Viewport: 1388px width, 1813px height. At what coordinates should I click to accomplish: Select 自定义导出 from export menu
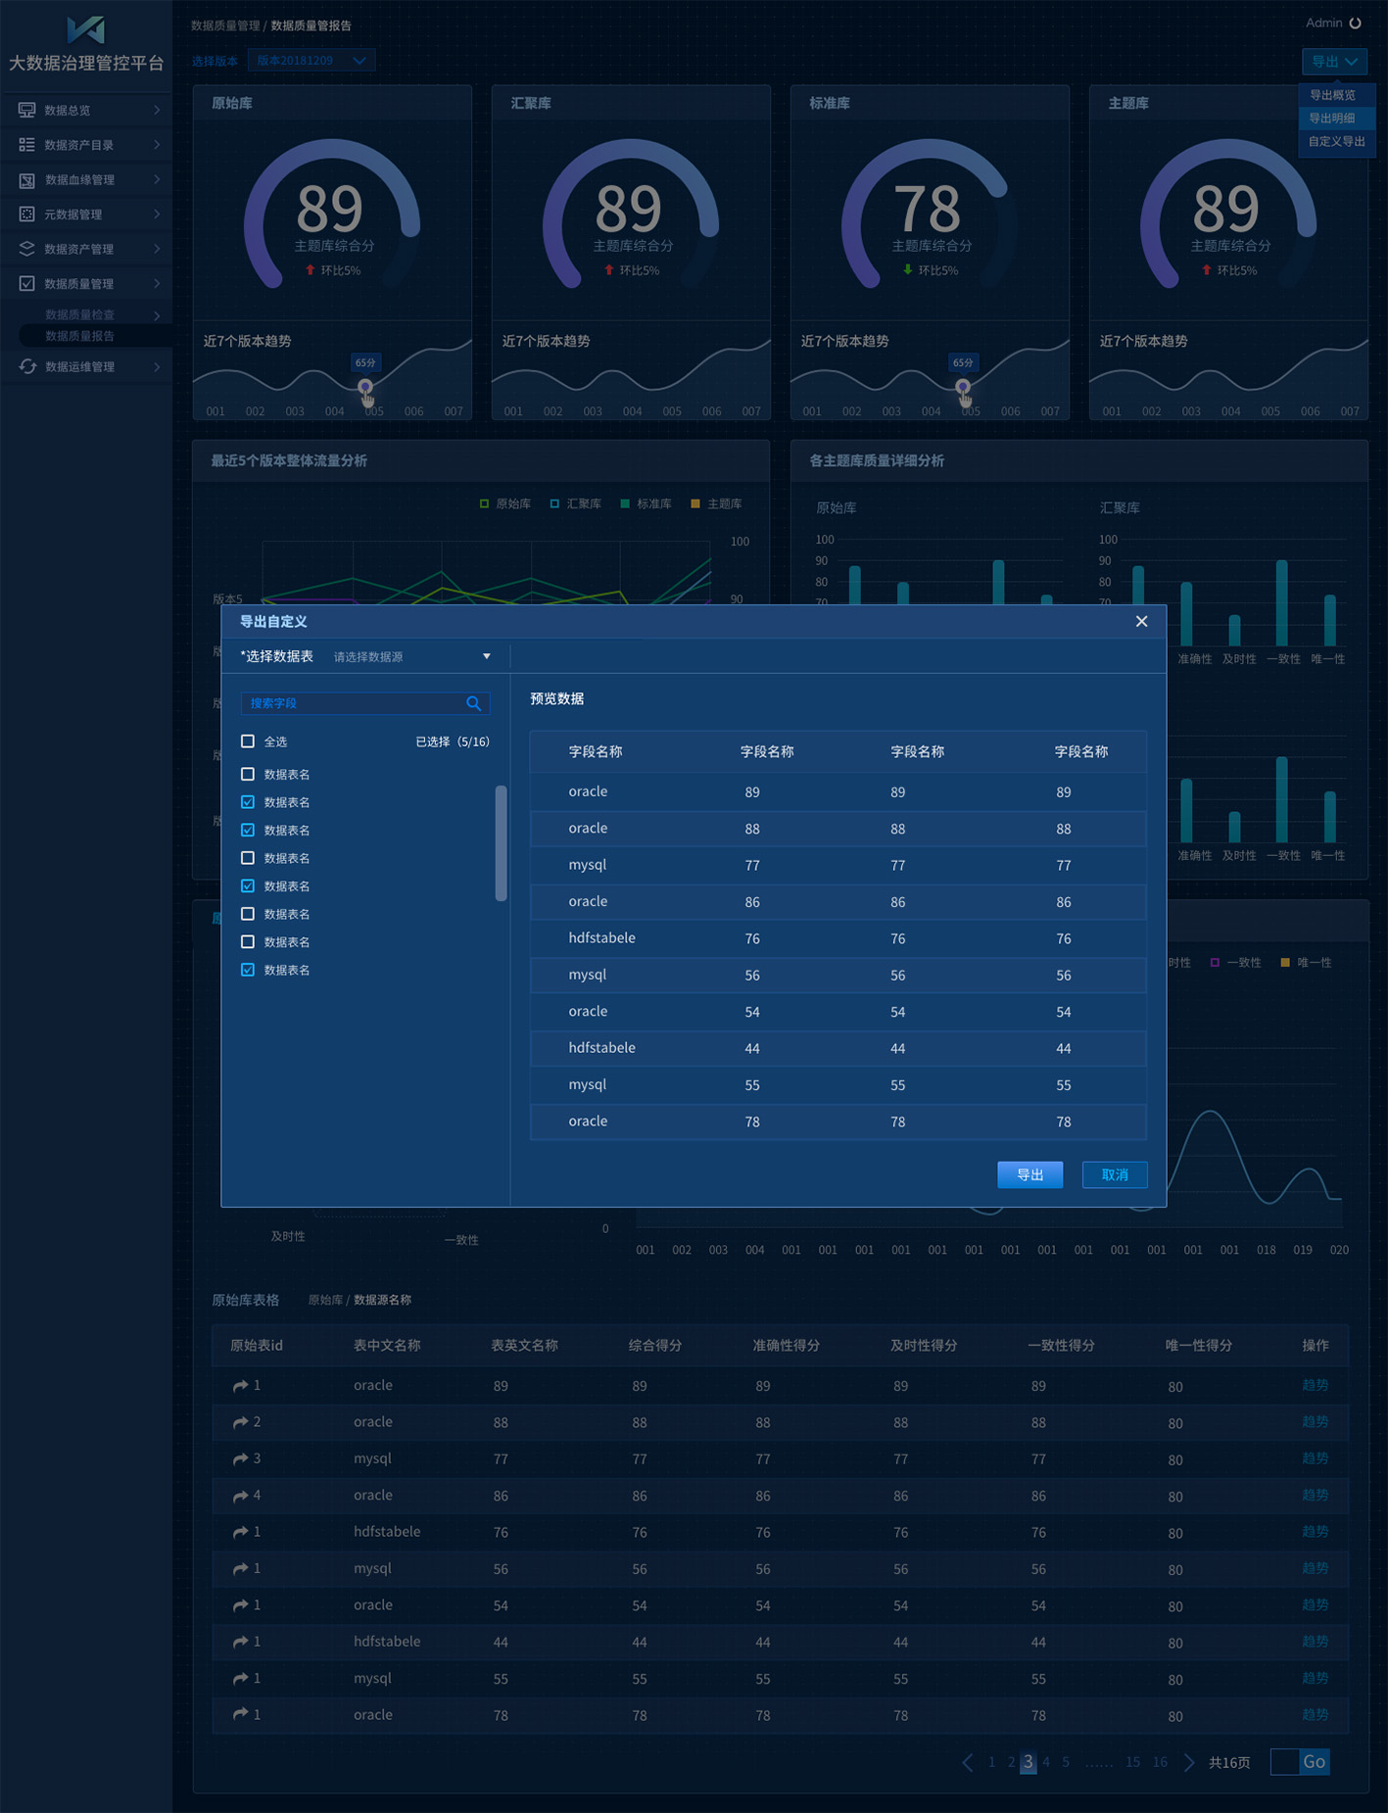1336,142
